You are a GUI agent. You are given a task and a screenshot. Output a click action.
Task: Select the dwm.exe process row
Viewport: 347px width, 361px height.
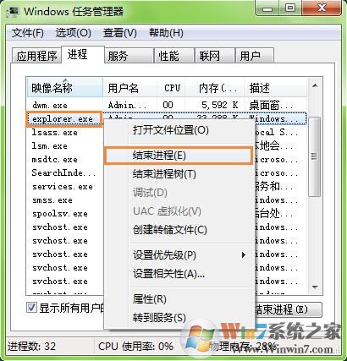point(167,105)
